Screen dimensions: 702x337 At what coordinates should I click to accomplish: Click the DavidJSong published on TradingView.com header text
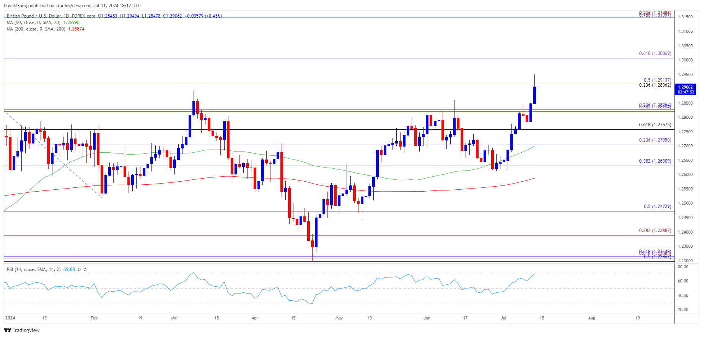coord(72,6)
